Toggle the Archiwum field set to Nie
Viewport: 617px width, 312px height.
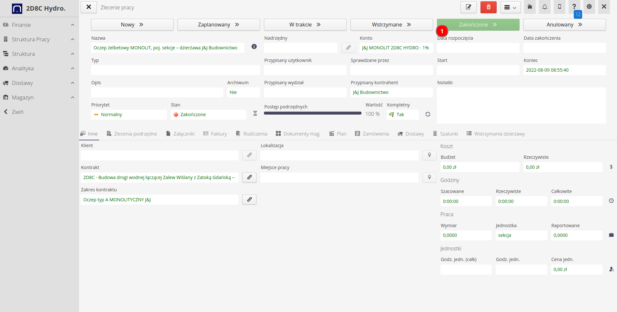tap(243, 92)
